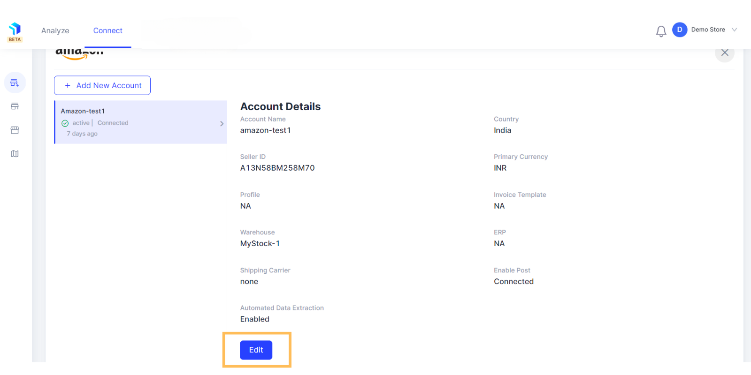Click the Seller ID value A13N58BM258M70
751x375 pixels.
click(x=277, y=168)
